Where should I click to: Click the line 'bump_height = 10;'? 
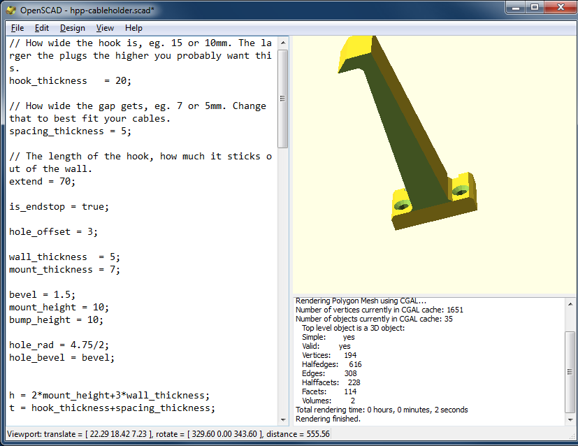pos(56,320)
